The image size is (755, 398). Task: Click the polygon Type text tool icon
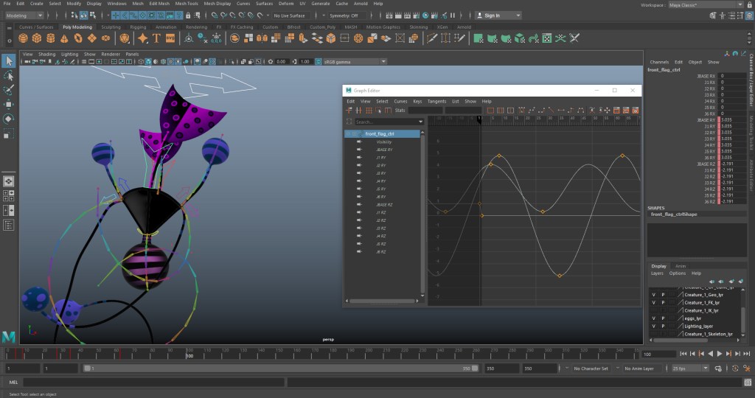(x=157, y=38)
